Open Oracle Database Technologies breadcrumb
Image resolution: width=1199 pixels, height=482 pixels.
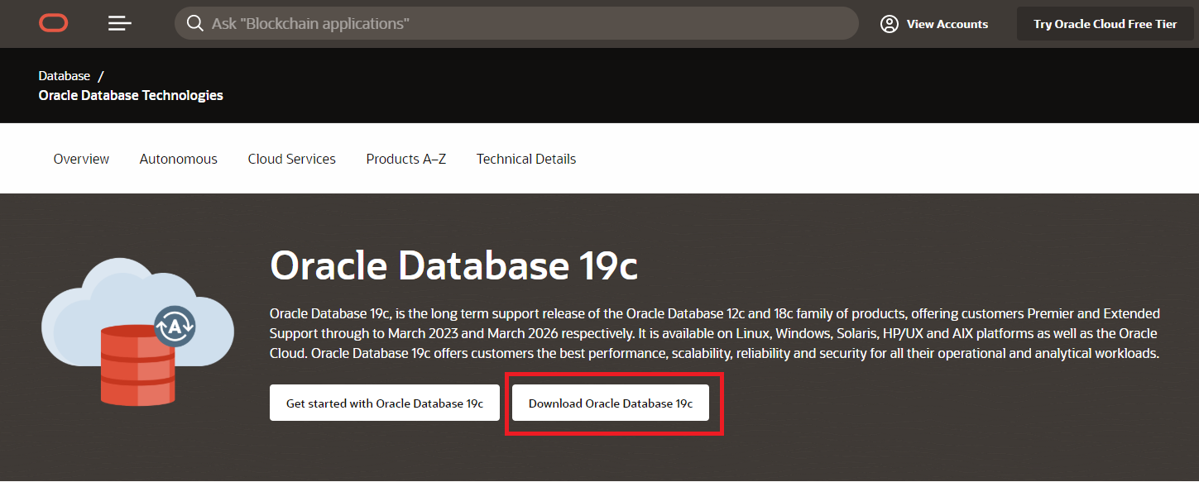tap(131, 95)
